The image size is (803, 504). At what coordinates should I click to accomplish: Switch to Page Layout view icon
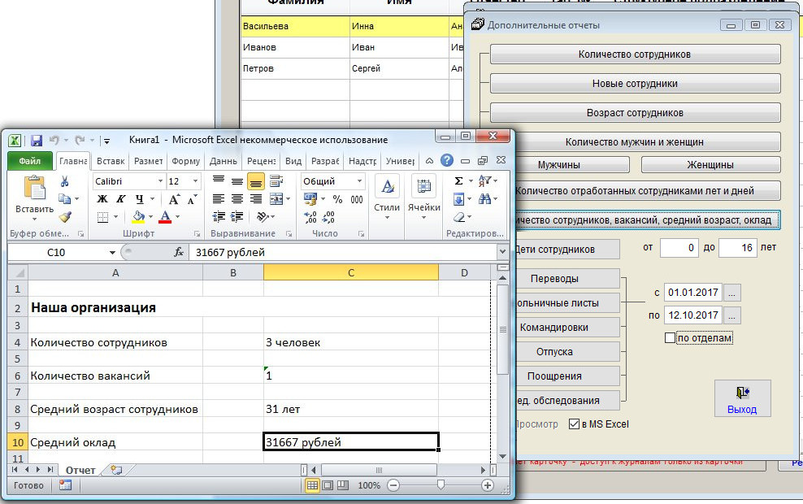(x=328, y=485)
